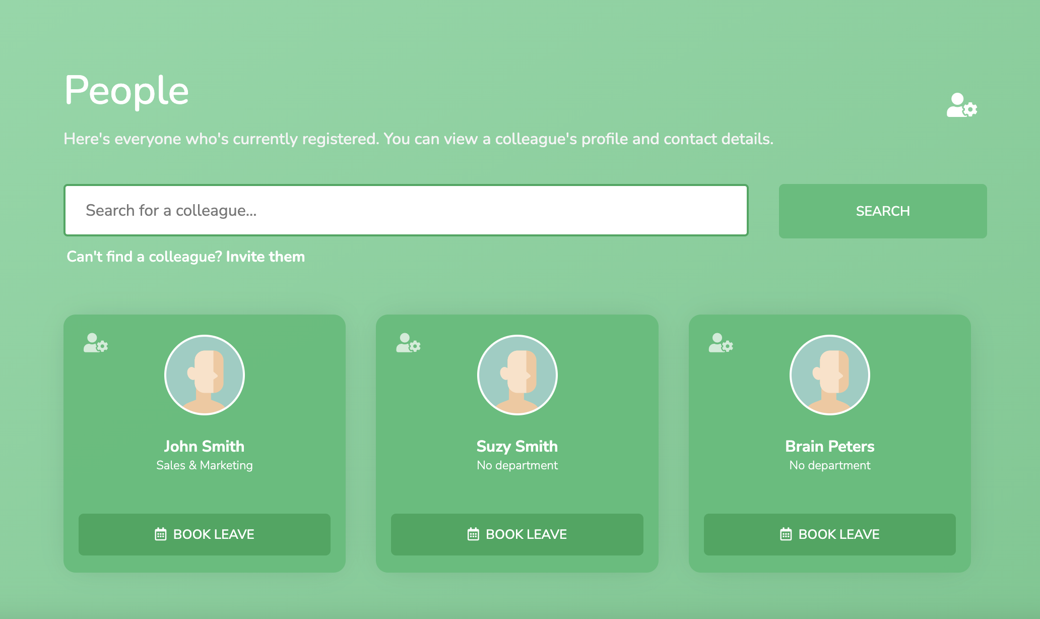
Task: Select Suzy Smith's name to view her profile
Action: [517, 446]
